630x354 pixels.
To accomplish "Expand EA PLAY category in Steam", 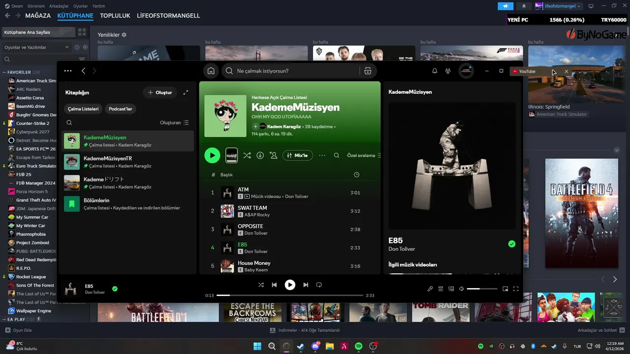I will point(4,320).
